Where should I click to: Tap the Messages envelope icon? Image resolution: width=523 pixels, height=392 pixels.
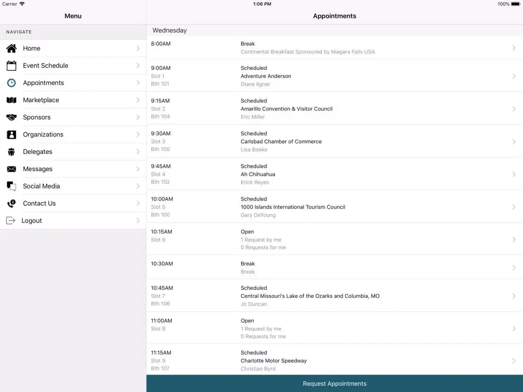click(x=12, y=169)
